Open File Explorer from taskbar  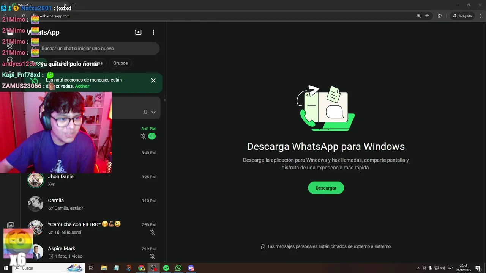click(104, 268)
